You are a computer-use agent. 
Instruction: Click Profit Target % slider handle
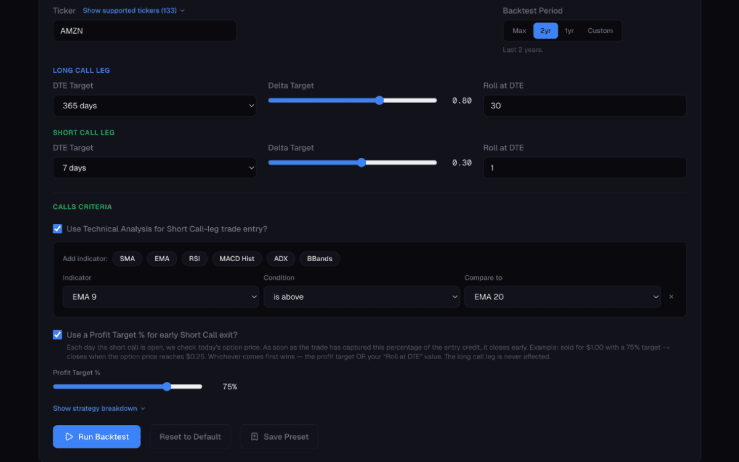(167, 386)
